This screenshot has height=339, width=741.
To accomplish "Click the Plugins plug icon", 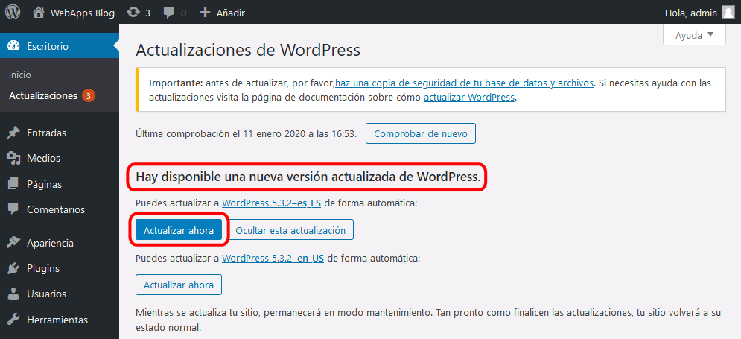I will [x=13, y=268].
